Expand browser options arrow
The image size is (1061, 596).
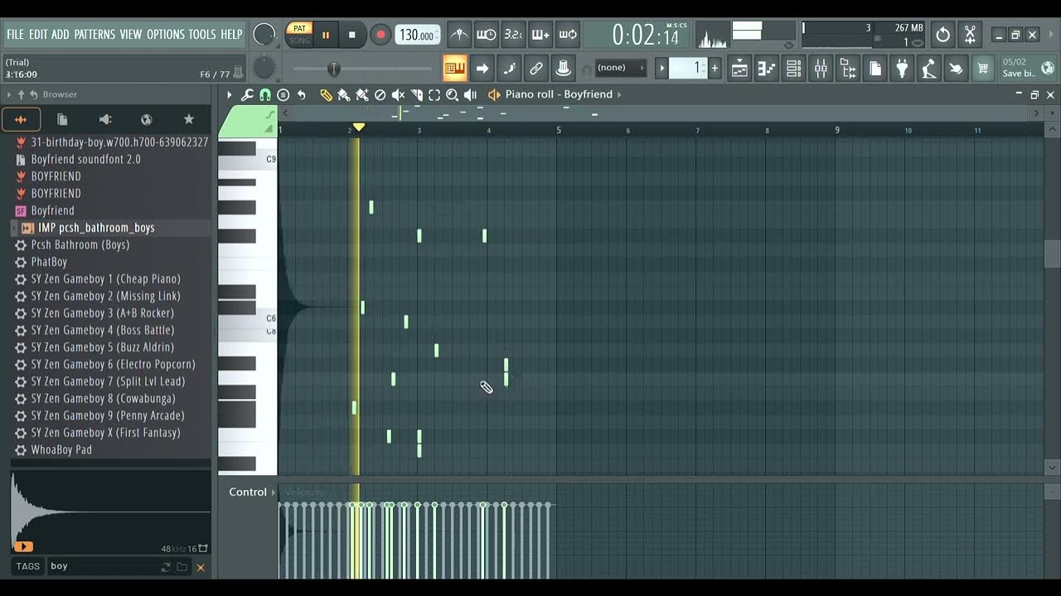click(9, 94)
